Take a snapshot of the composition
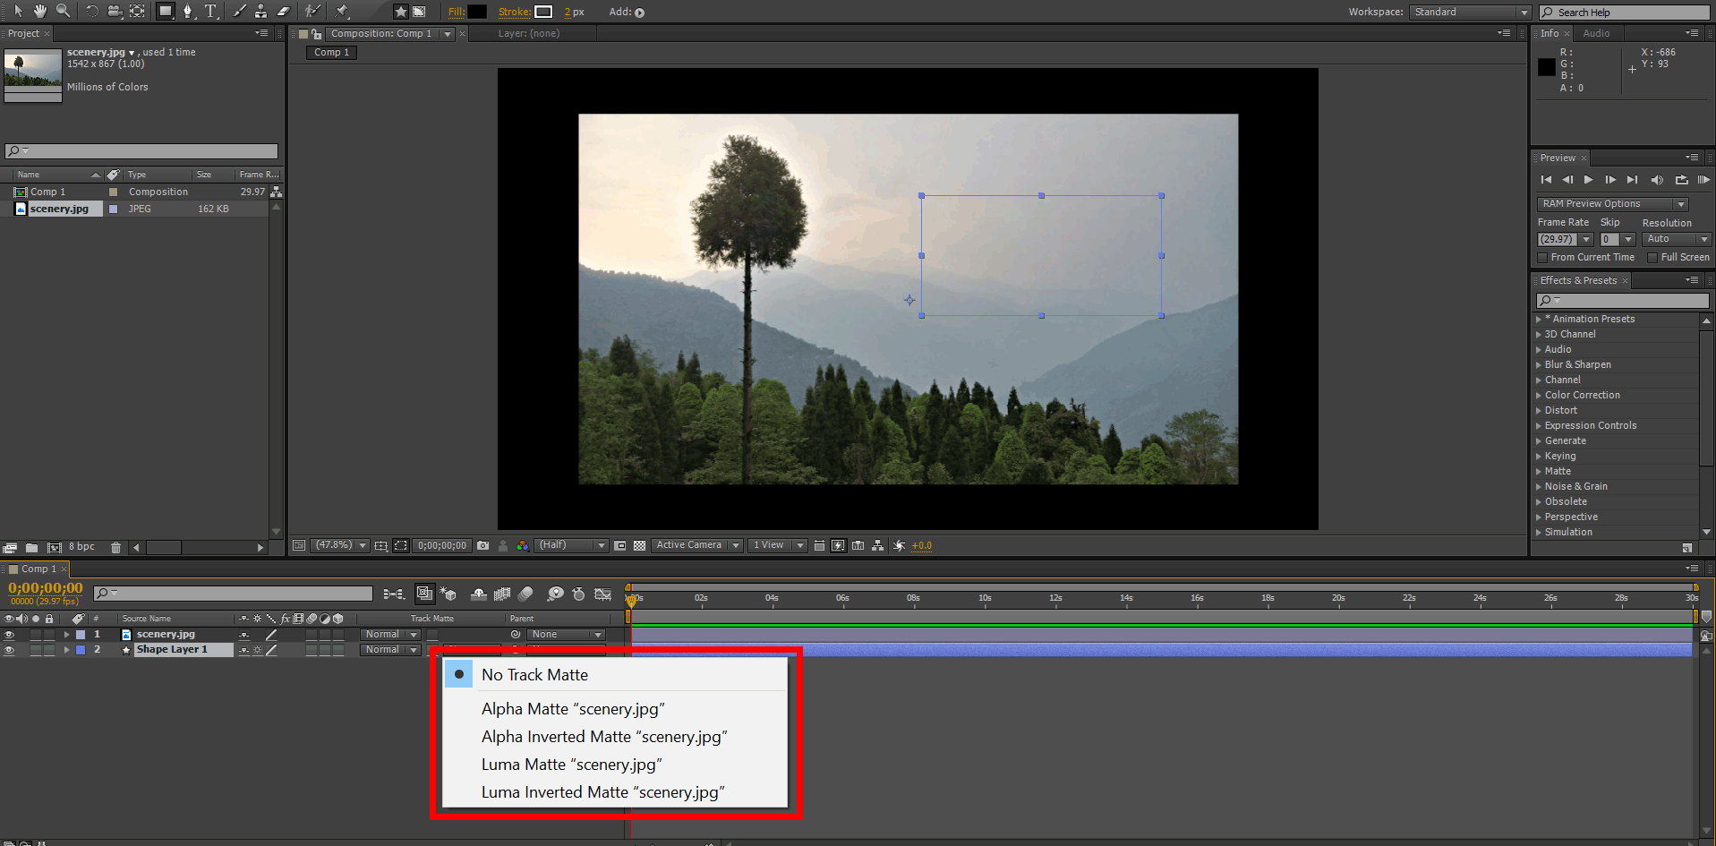The image size is (1716, 846). (x=482, y=544)
